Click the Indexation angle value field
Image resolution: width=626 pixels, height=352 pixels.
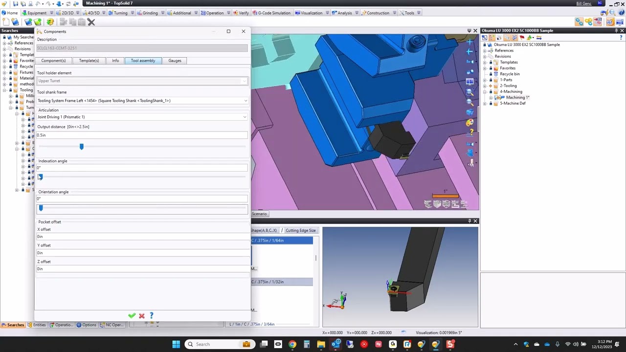[x=142, y=168]
